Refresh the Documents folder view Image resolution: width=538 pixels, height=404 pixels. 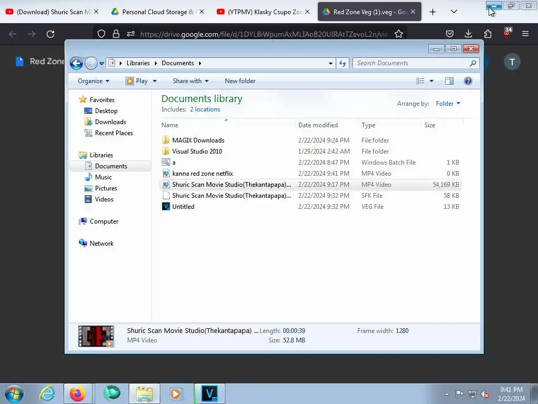coord(343,63)
